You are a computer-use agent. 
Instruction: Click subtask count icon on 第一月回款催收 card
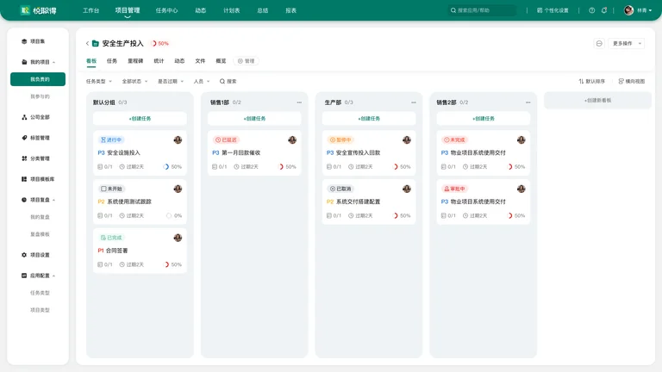click(x=215, y=167)
